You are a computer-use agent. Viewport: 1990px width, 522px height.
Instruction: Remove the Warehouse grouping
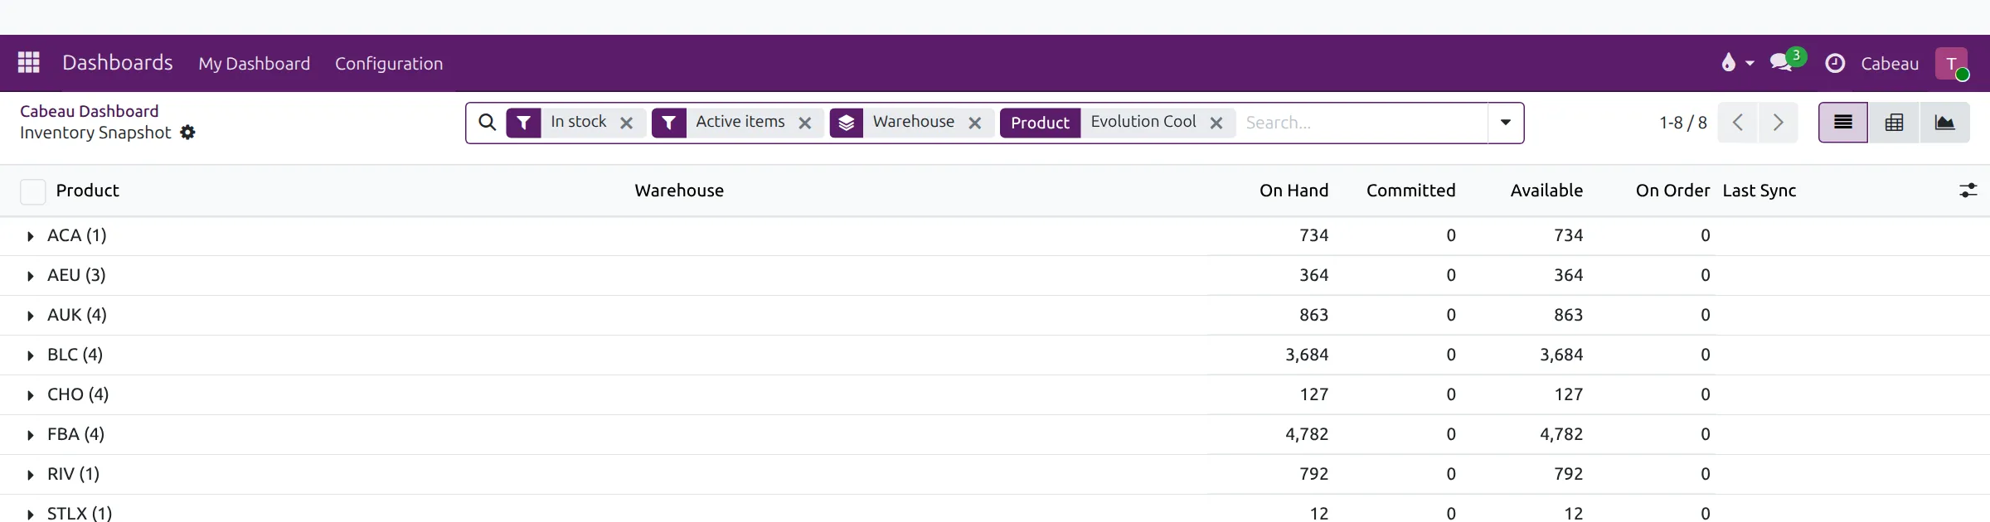pos(975,123)
